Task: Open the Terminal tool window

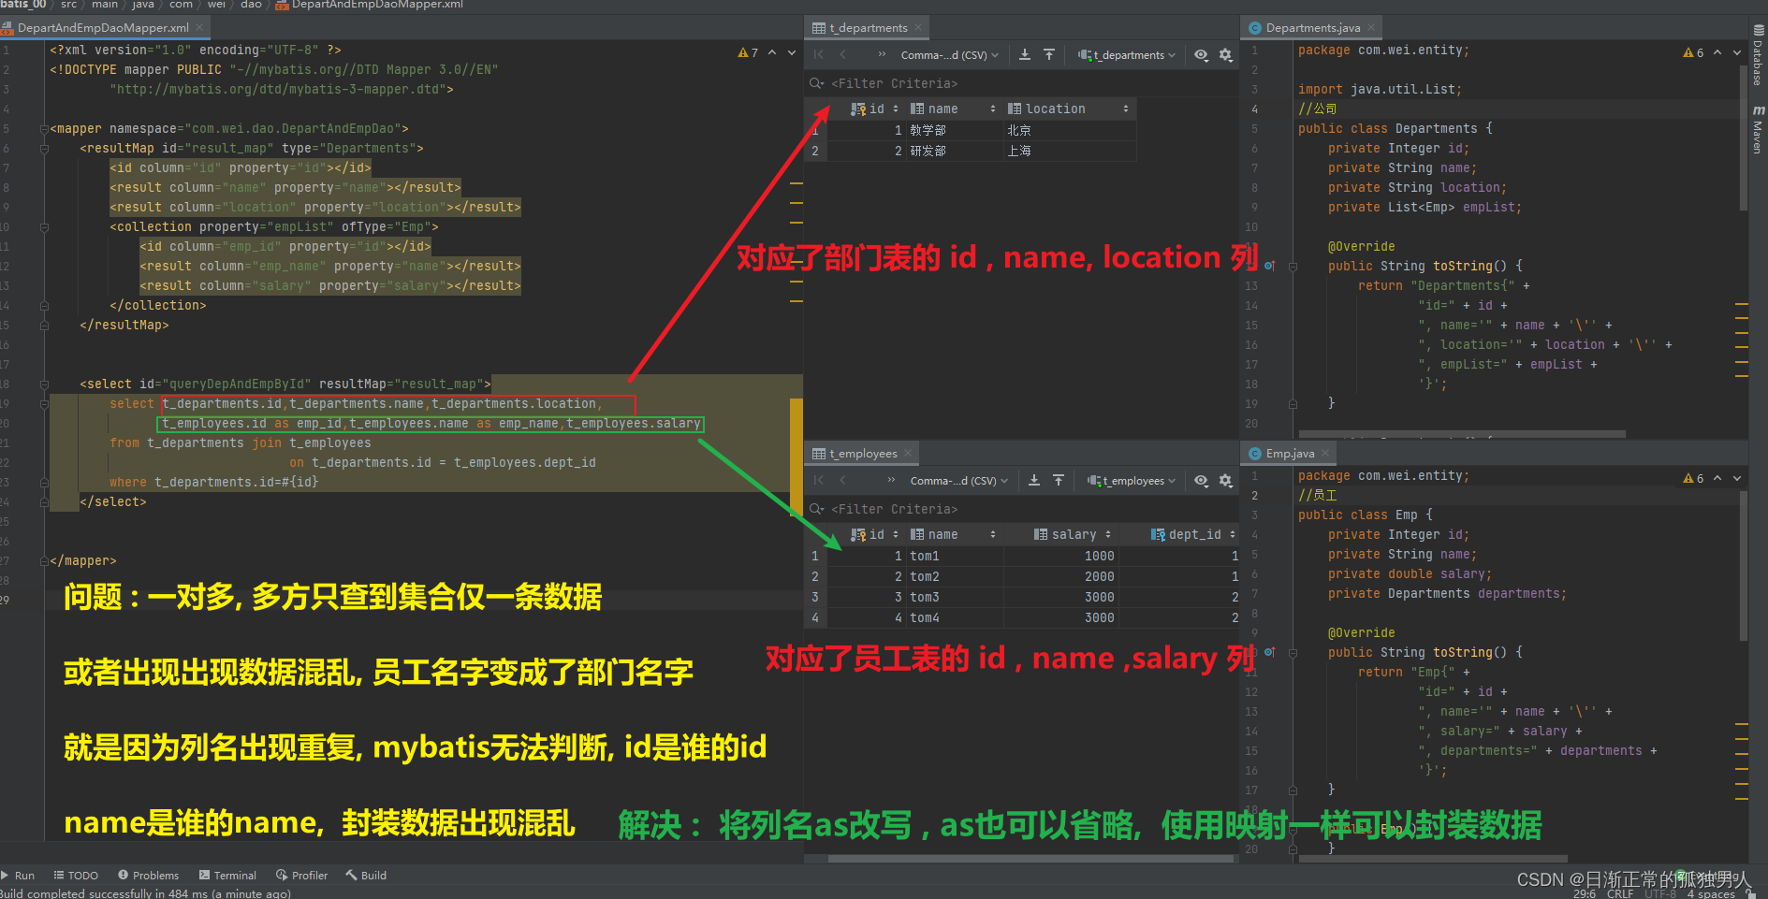Action: 227,876
